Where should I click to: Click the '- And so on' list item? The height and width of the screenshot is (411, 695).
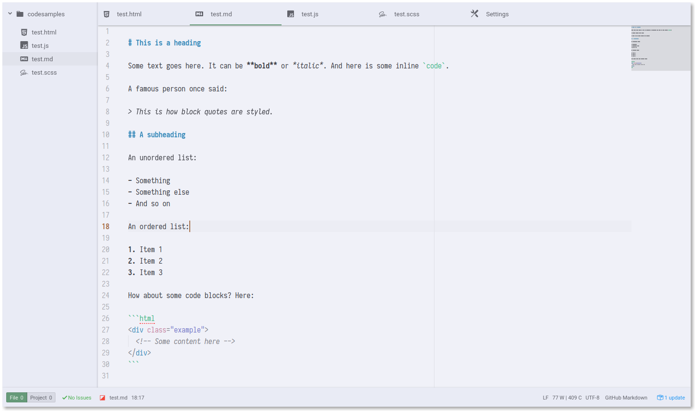149,203
